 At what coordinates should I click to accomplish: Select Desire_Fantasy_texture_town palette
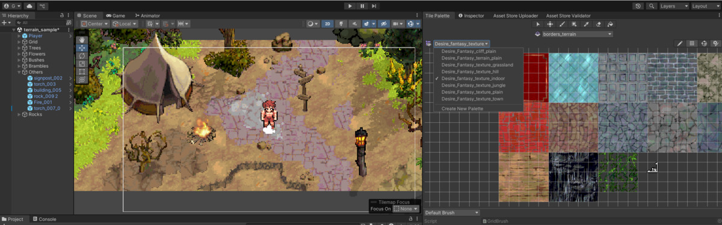pyautogui.click(x=477, y=99)
